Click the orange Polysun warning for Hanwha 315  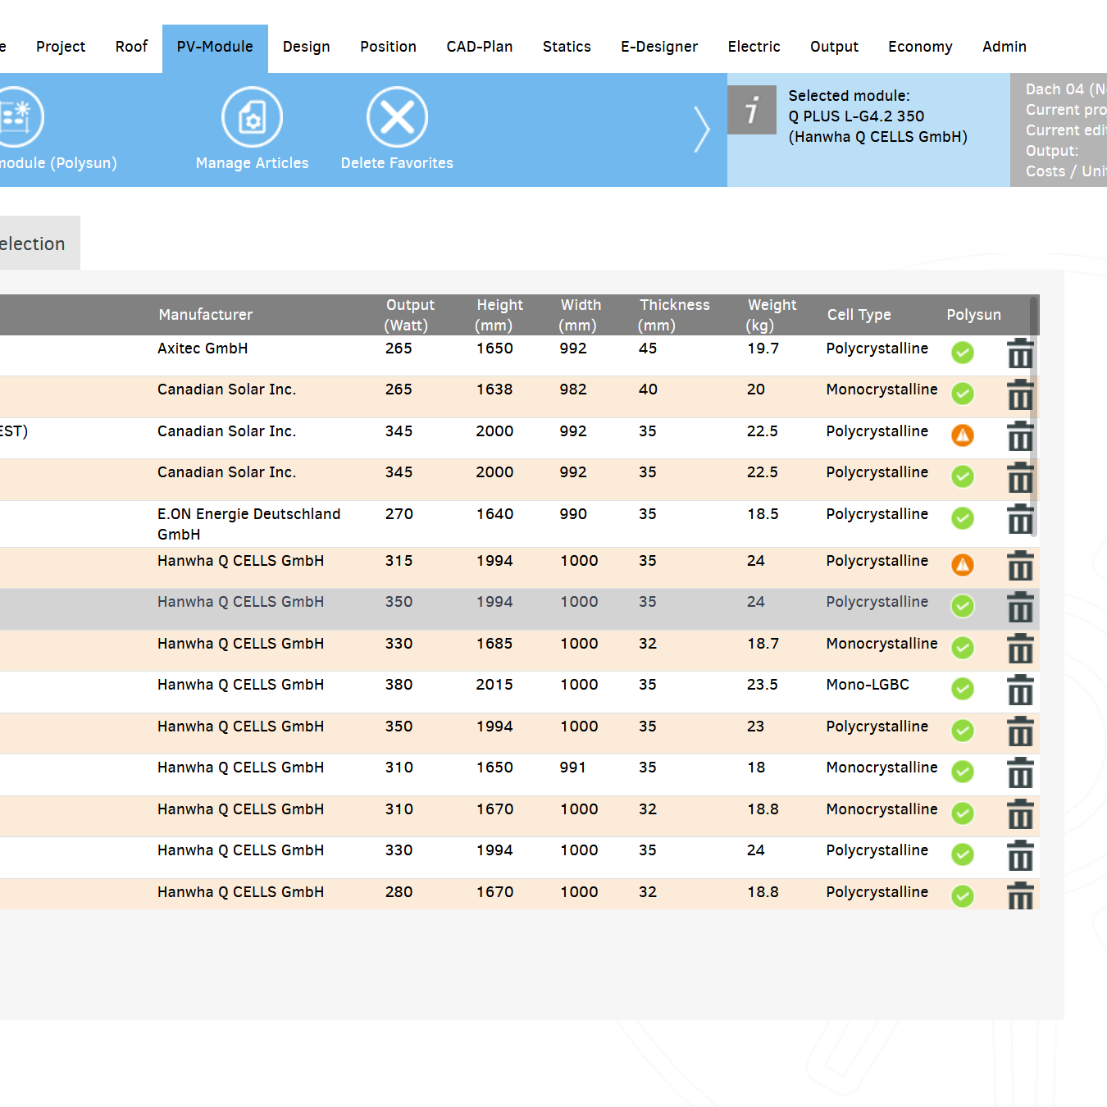coord(963,565)
